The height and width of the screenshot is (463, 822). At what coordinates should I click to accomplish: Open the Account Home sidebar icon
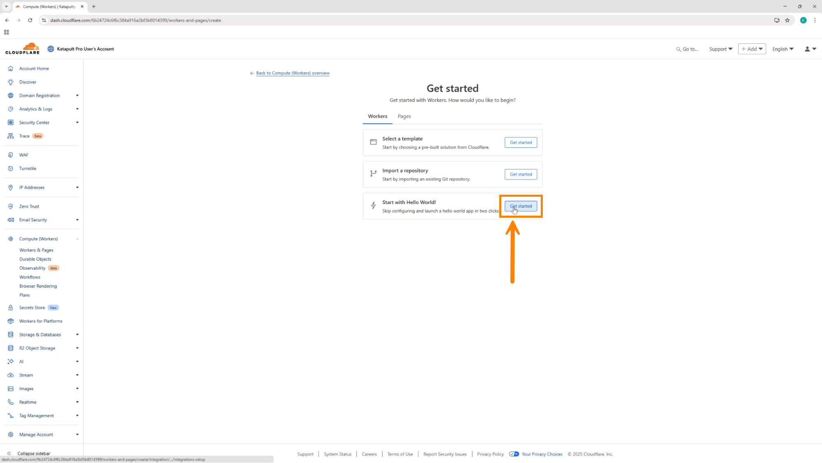pyautogui.click(x=11, y=69)
